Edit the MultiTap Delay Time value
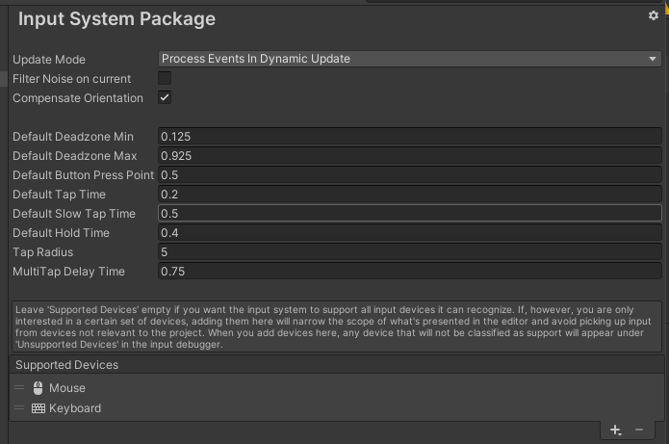Viewport: 669px width, 444px height. click(x=409, y=272)
